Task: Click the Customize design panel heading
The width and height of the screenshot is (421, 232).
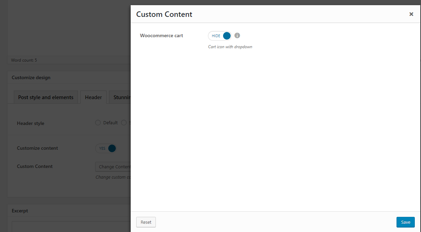Action: pos(31,77)
